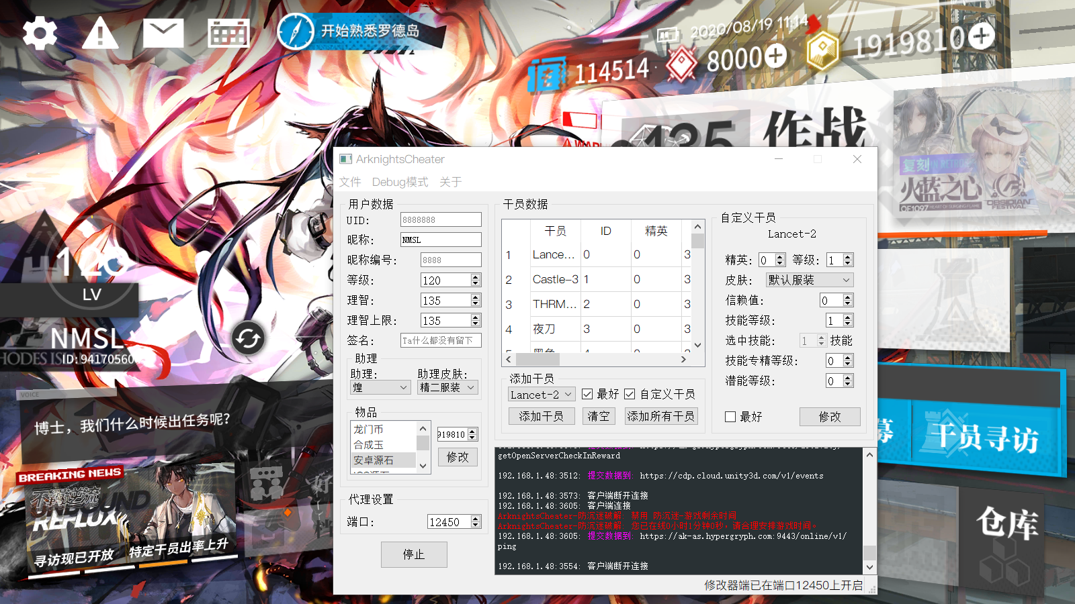1075x604 pixels.
Task: Click the 昵称 field containing NMSL
Action: 441,240
